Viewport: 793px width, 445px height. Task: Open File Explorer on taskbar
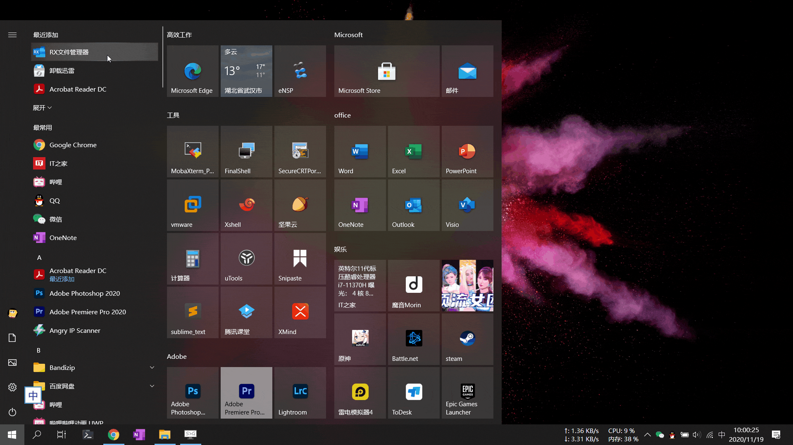[x=165, y=435]
